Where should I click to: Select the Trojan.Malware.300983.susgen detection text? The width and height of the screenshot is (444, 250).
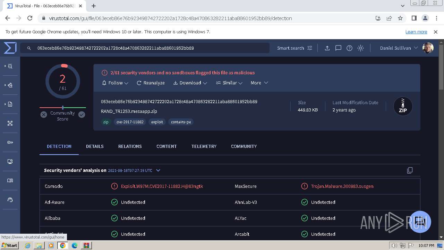342,186
